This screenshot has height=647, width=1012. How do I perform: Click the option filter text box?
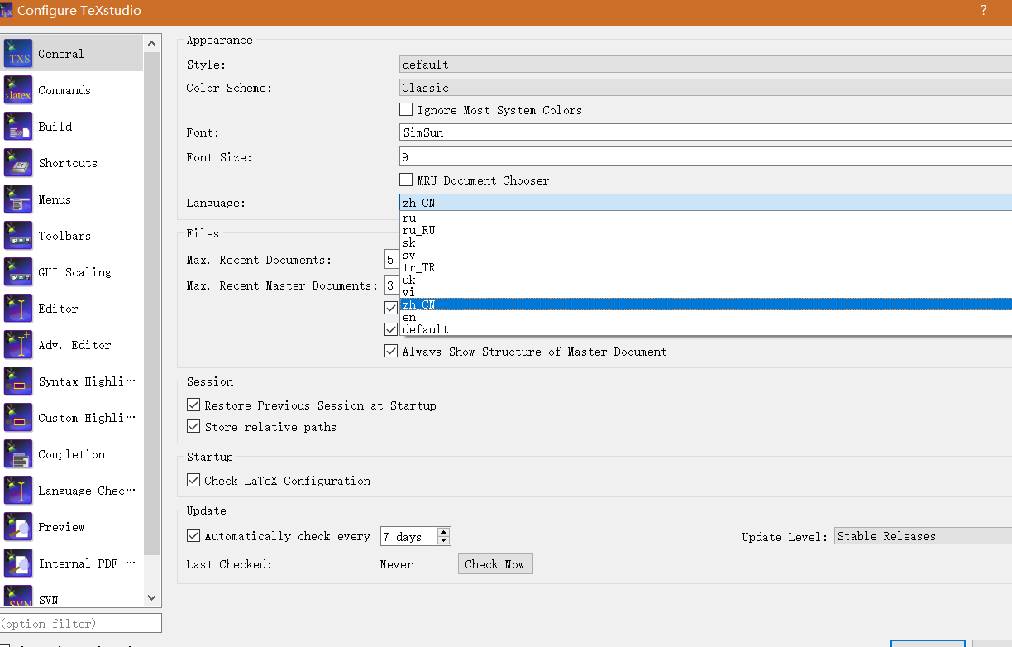pyautogui.click(x=81, y=623)
